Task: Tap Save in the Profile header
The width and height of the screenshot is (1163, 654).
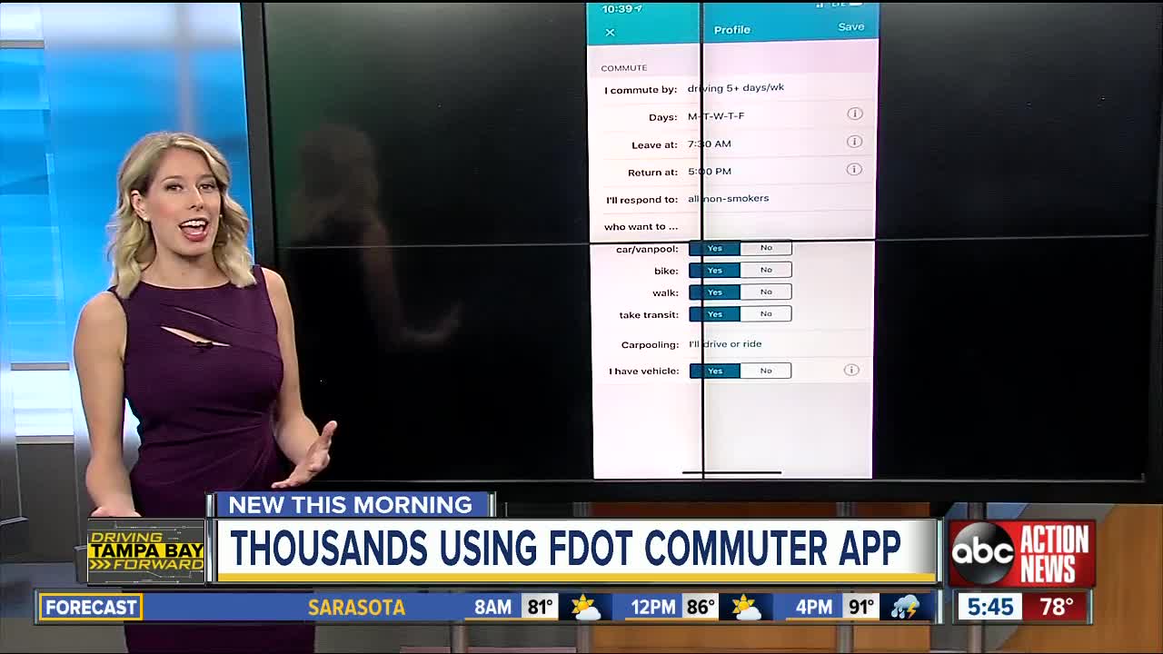Action: 850,27
